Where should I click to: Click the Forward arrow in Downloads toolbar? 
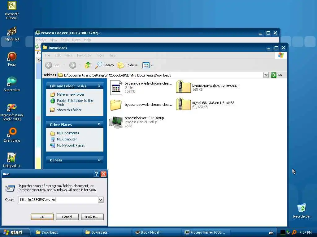tap(73, 65)
